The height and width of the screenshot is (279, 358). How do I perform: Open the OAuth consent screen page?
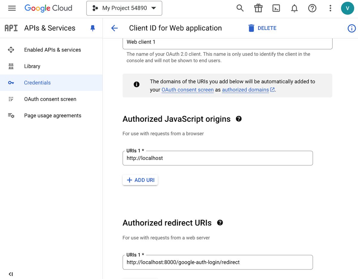(x=50, y=99)
